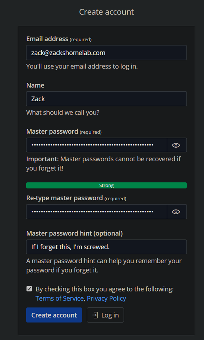The height and width of the screenshot is (340, 204).
Task: Click the Log in button
Action: (105, 315)
